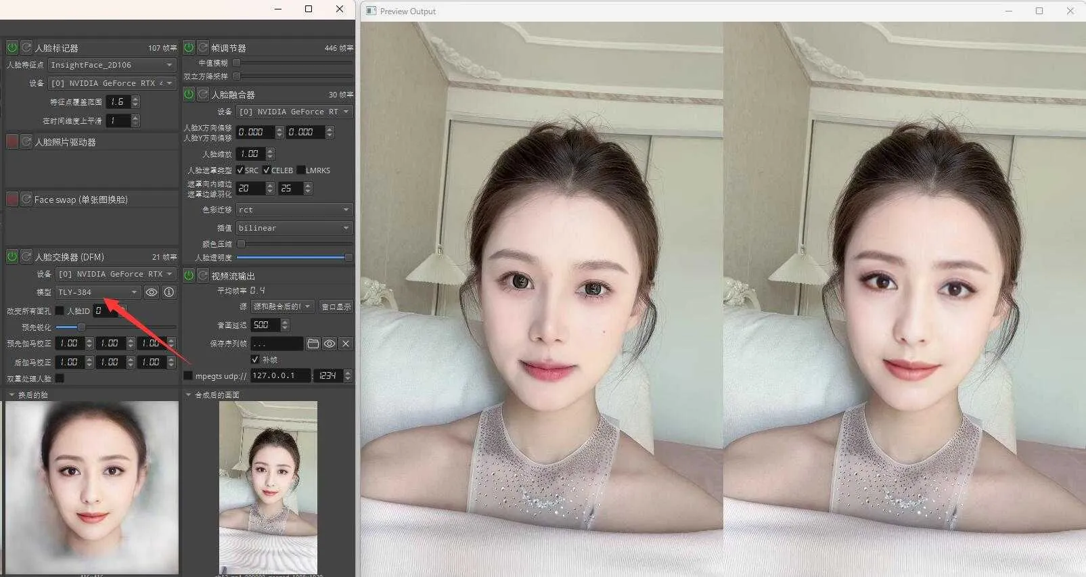Click stepper arrows of 人脸缩放
The image size is (1086, 577).
click(271, 154)
